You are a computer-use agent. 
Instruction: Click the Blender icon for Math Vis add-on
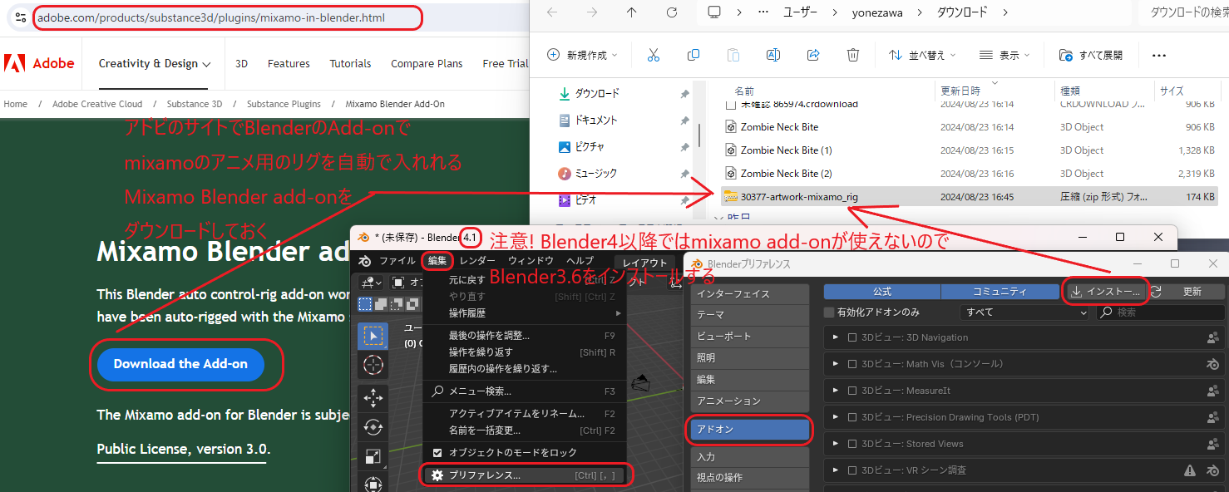pos(1212,364)
